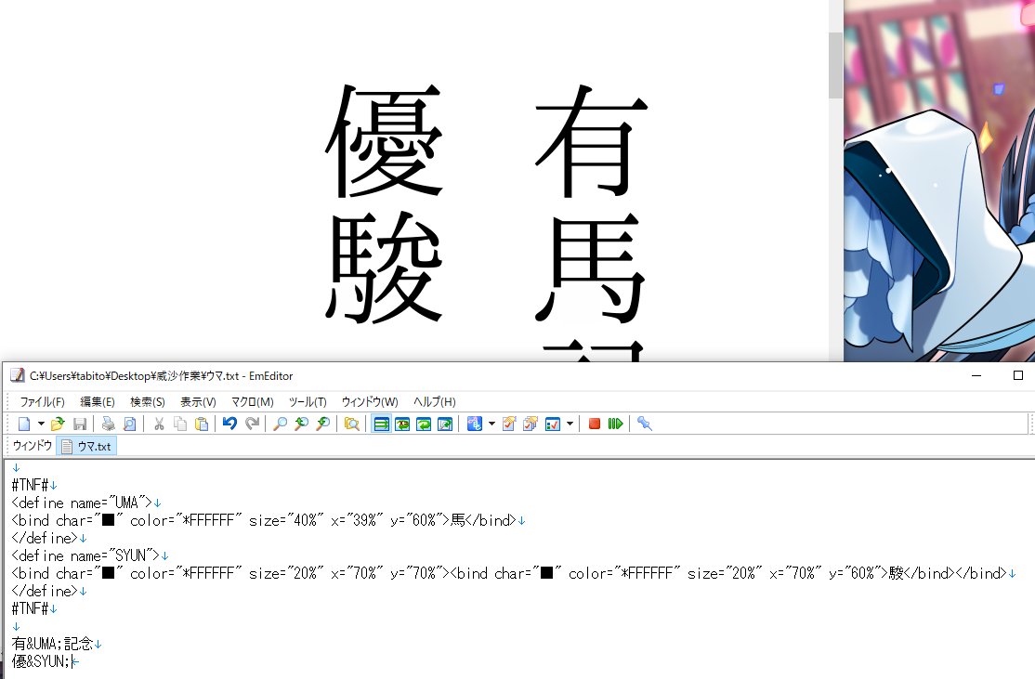
Task: Open the Customize dropdown arrow
Action: click(x=570, y=424)
